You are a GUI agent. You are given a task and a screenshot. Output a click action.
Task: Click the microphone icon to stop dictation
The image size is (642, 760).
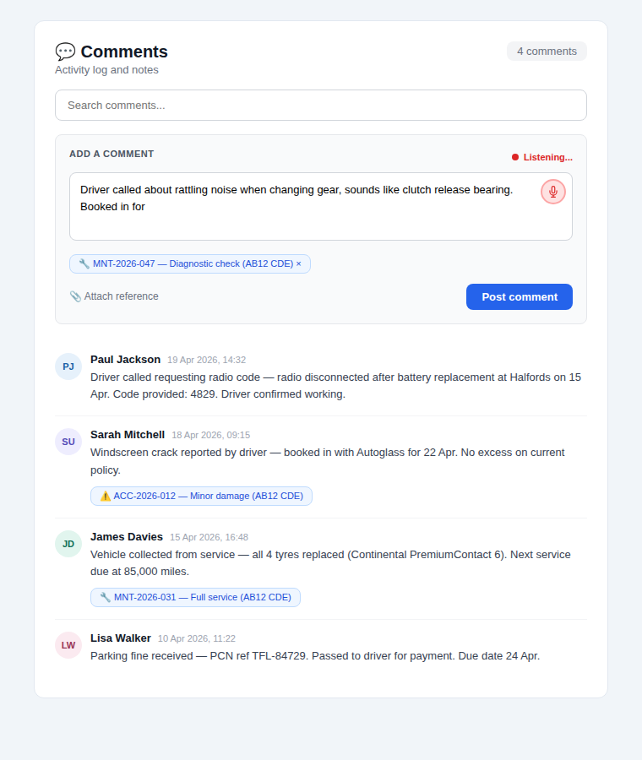pyautogui.click(x=552, y=192)
